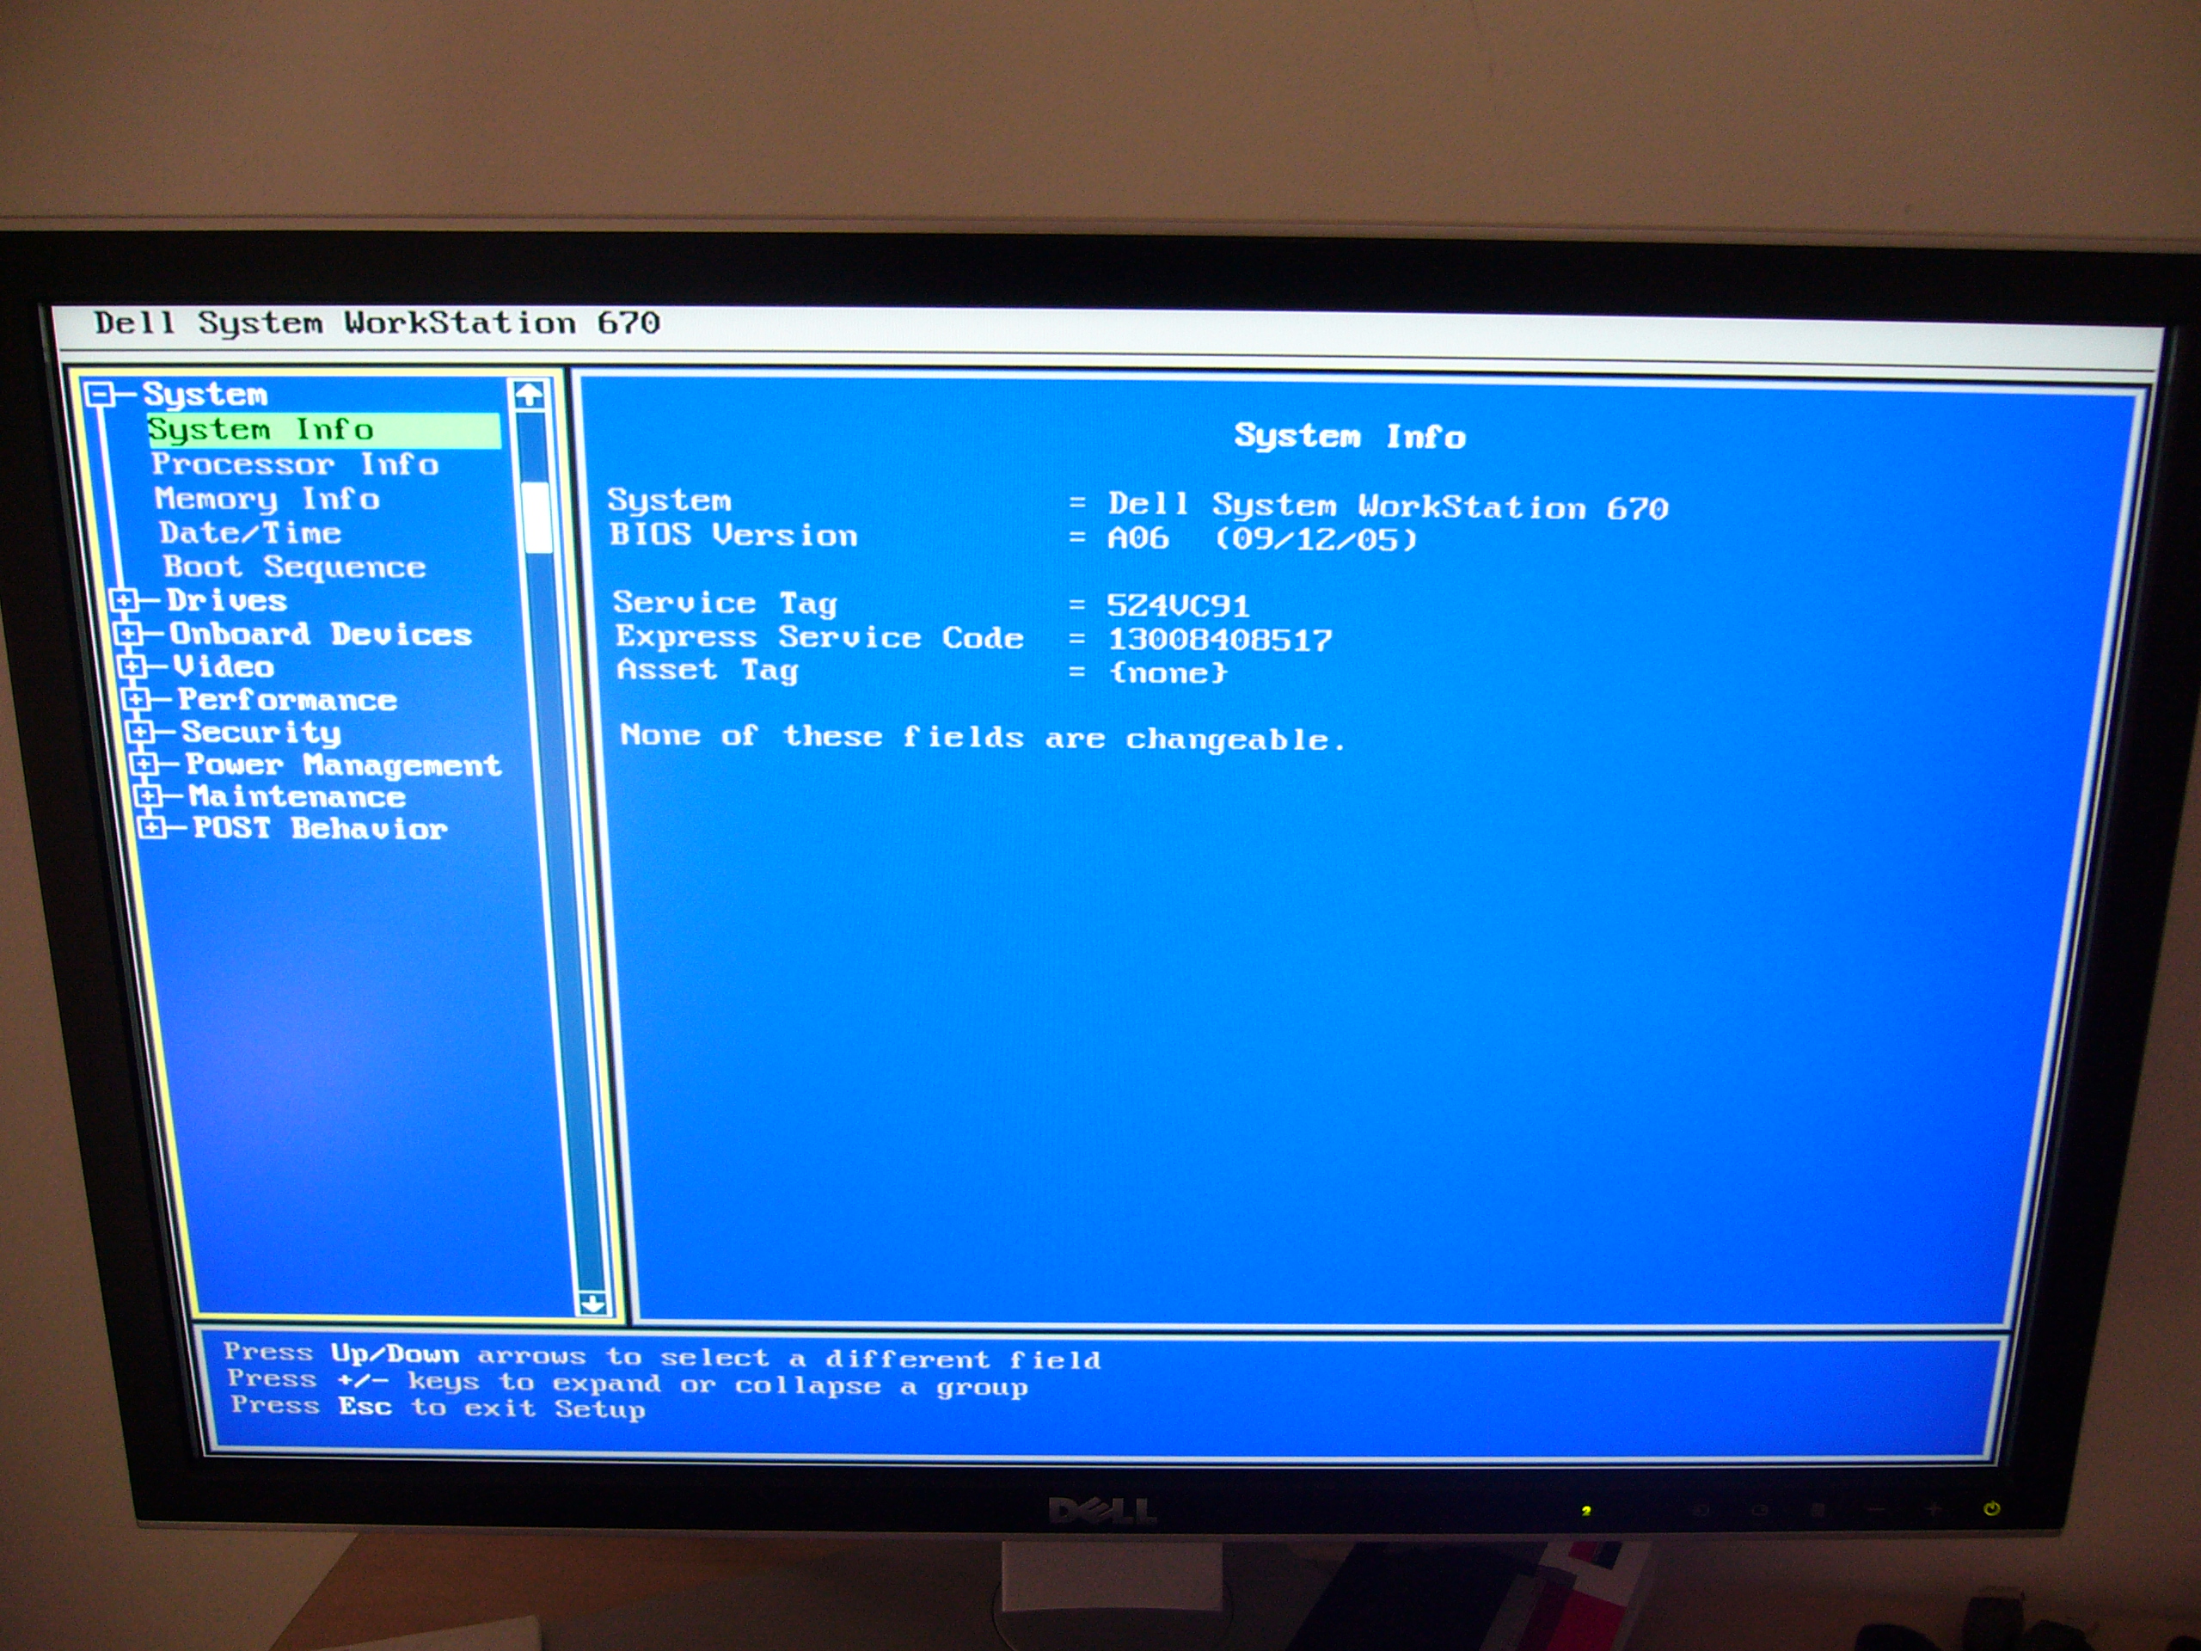Screen dimensions: 2201x1651
Task: Expand the Drives group plus box
Action: coord(124,600)
